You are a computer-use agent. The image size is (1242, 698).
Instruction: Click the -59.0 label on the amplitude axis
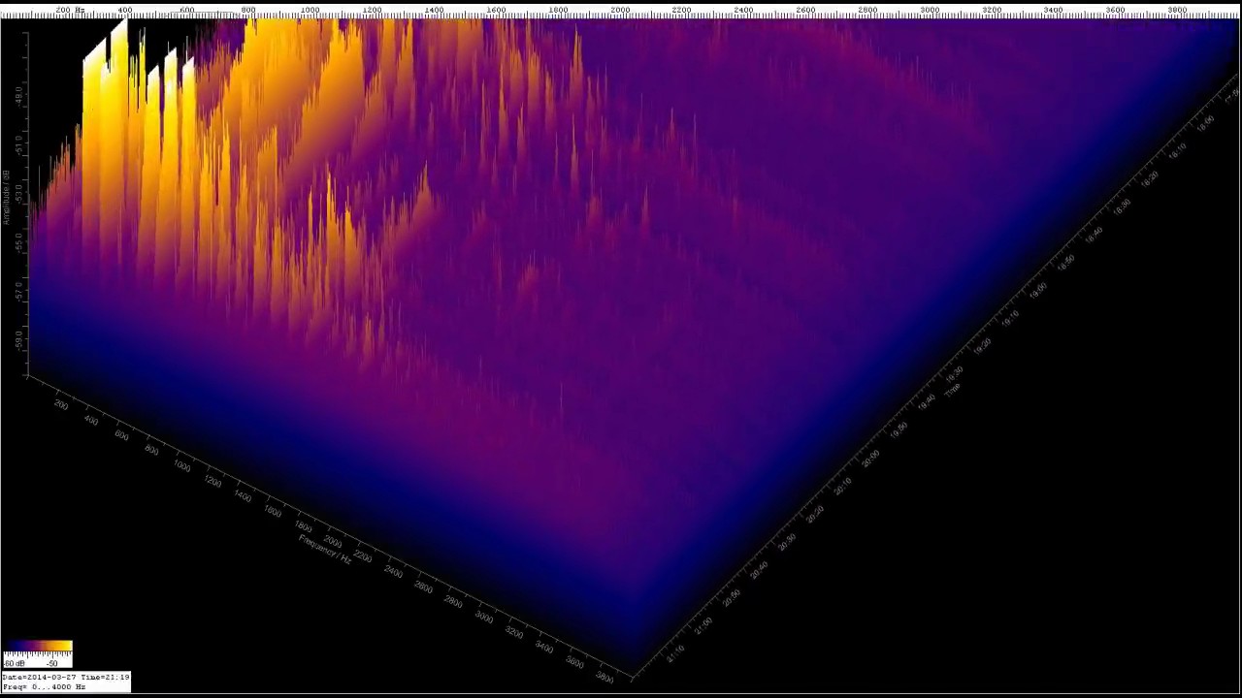[x=18, y=340]
